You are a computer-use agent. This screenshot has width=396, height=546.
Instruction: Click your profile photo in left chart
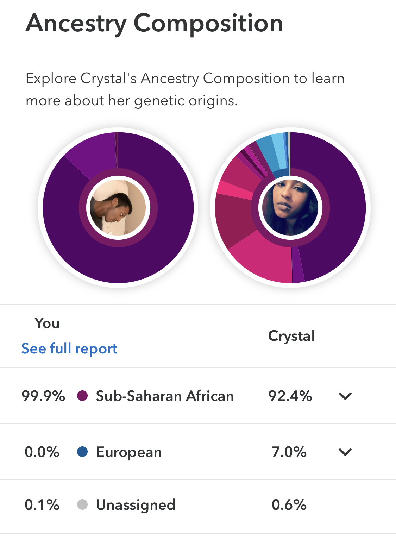click(118, 208)
